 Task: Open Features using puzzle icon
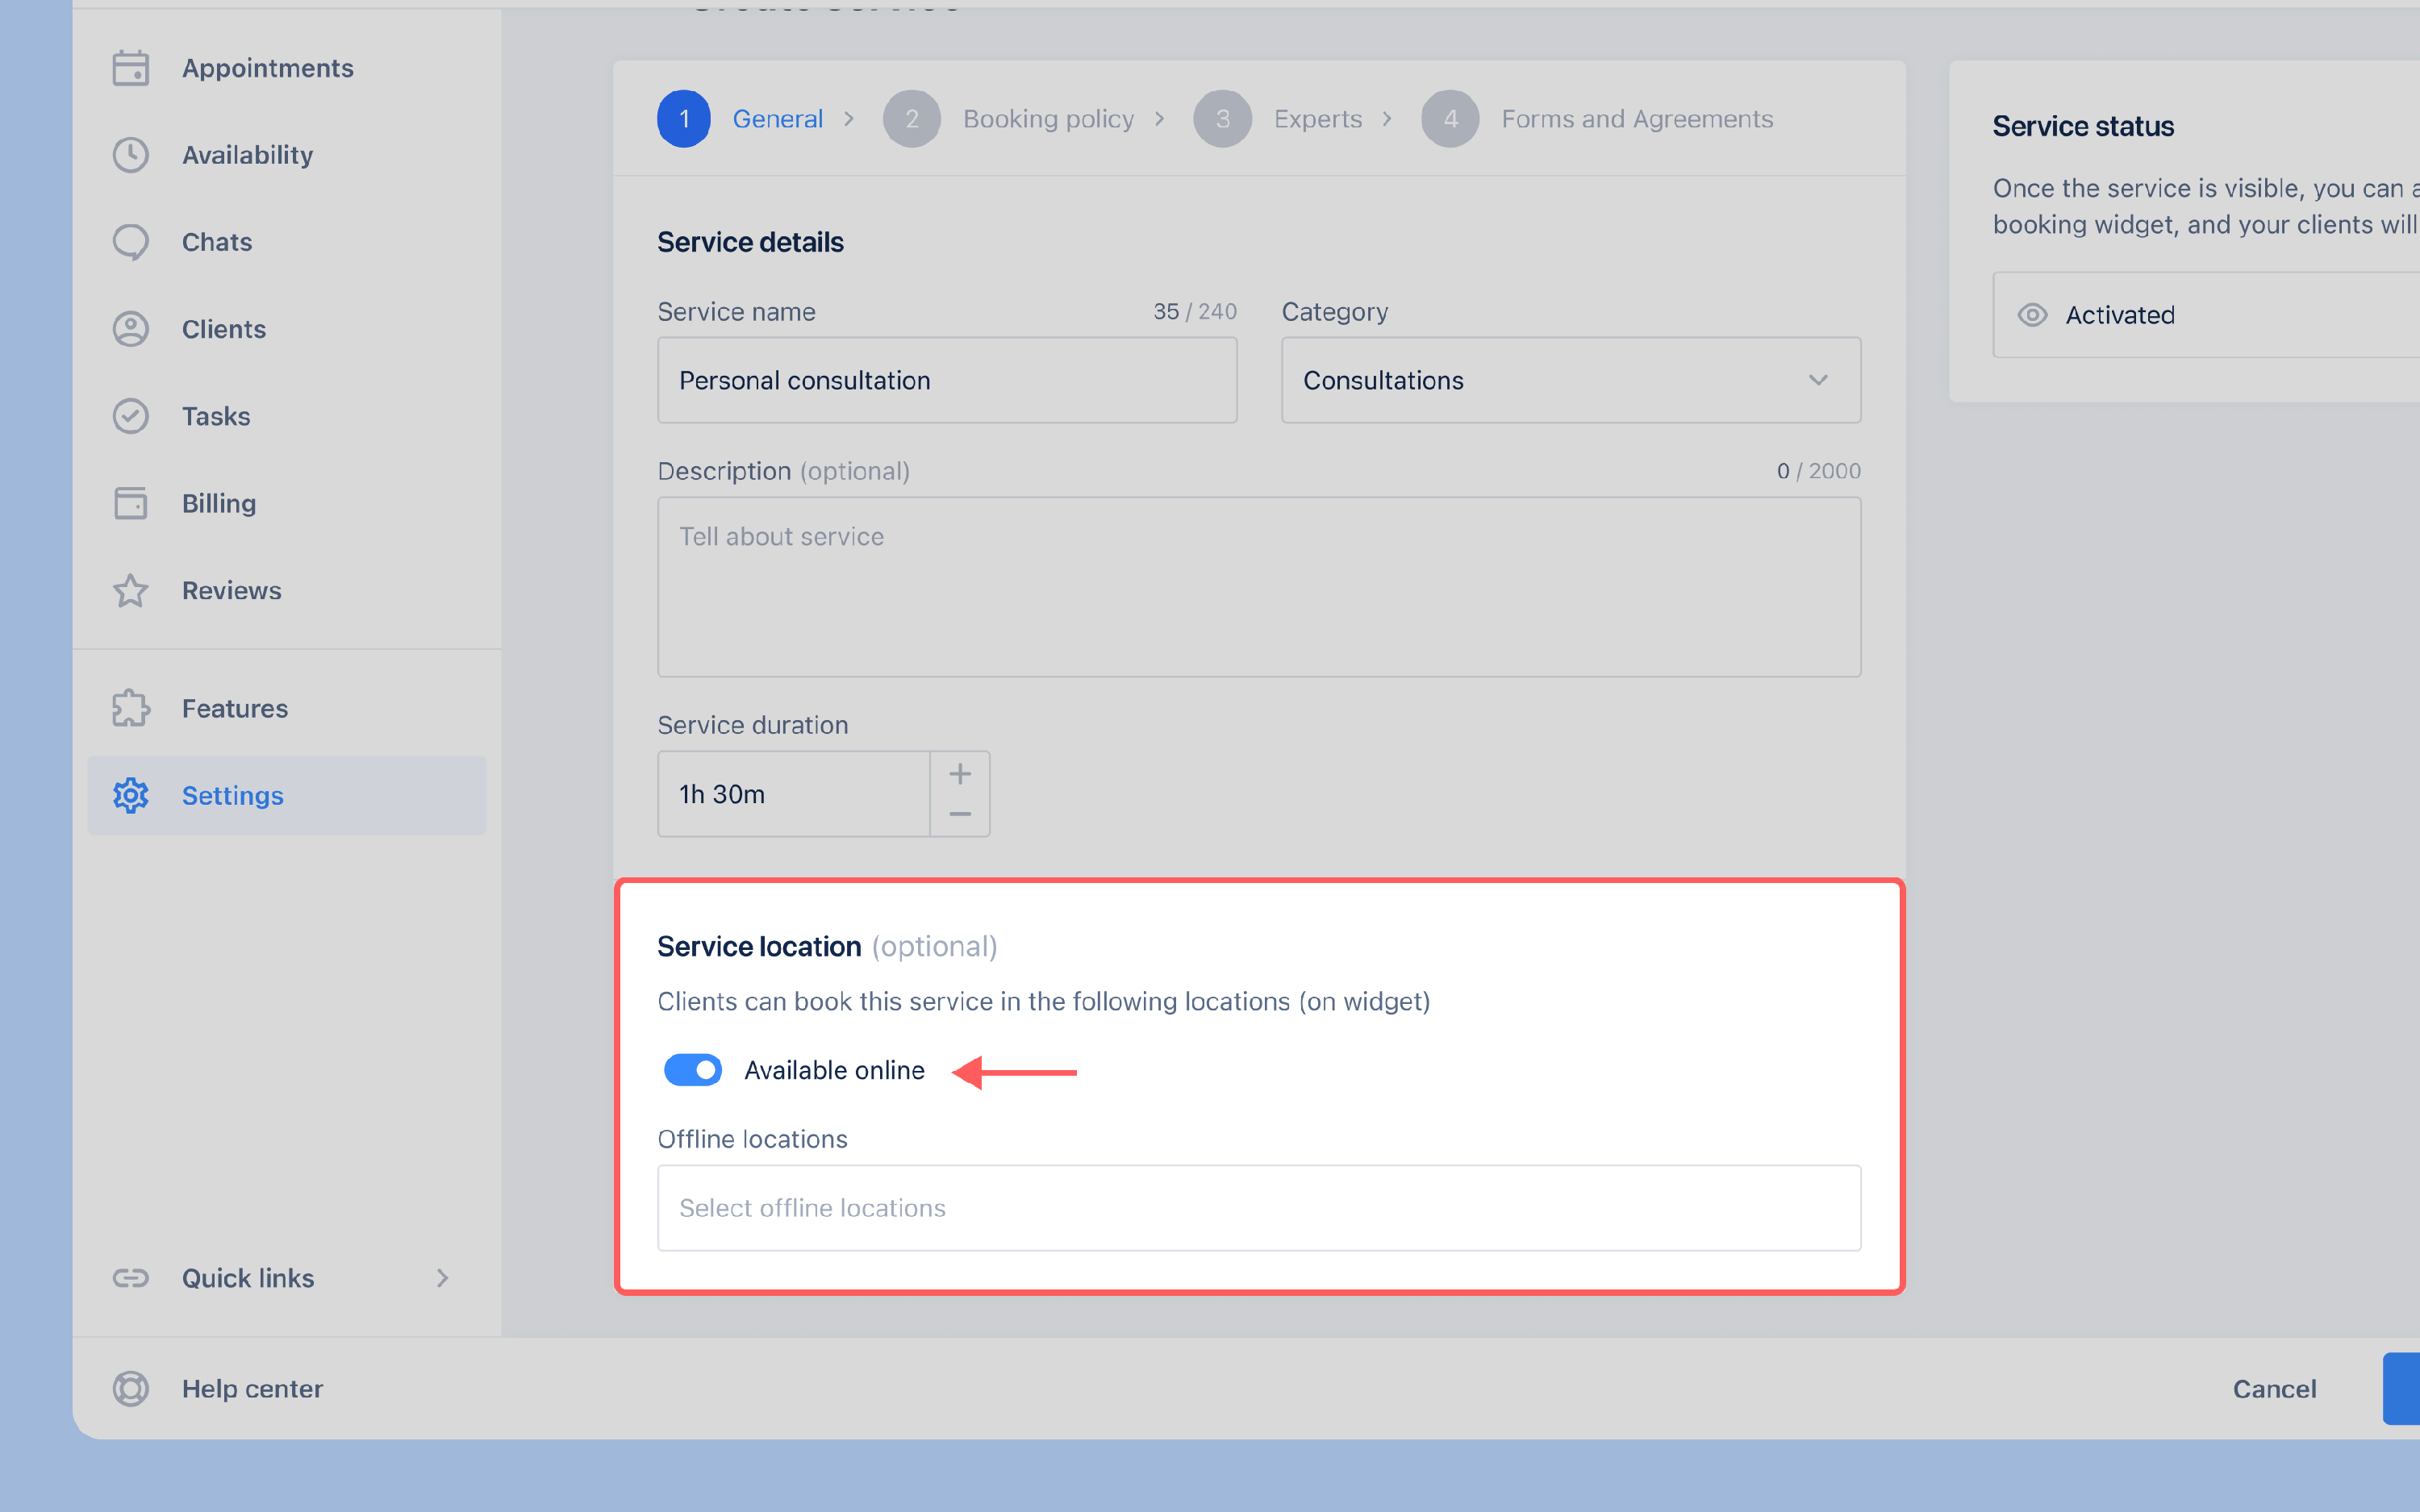tap(131, 708)
